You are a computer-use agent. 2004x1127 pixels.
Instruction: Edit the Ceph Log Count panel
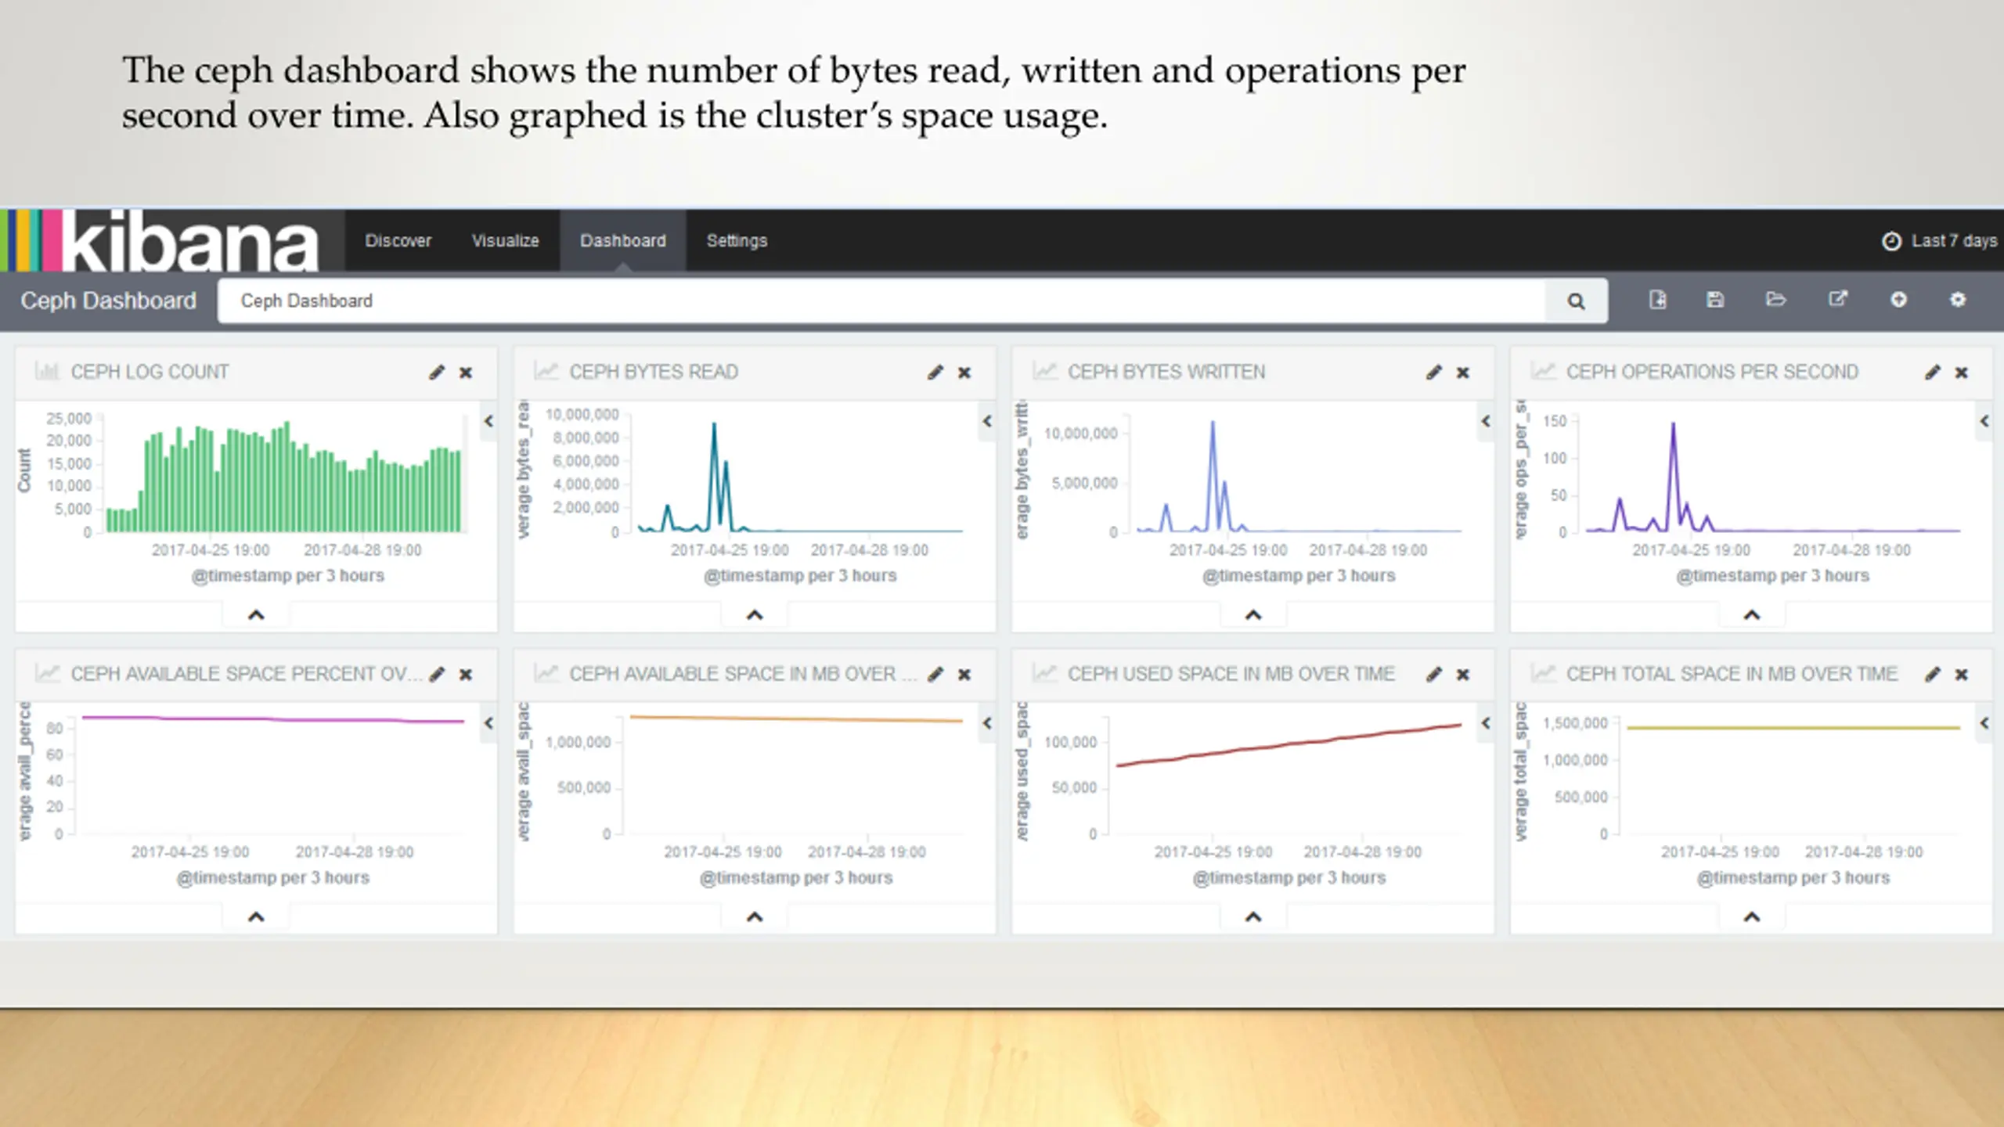click(x=437, y=373)
